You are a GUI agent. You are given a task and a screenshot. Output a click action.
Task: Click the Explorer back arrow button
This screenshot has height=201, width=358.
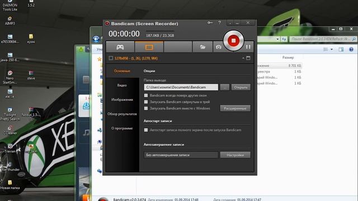[x=96, y=39]
